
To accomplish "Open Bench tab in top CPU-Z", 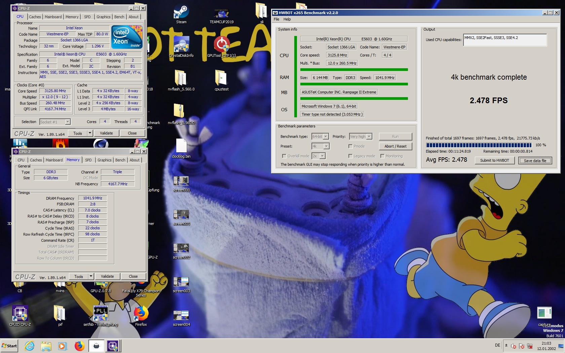I will 119,17.
